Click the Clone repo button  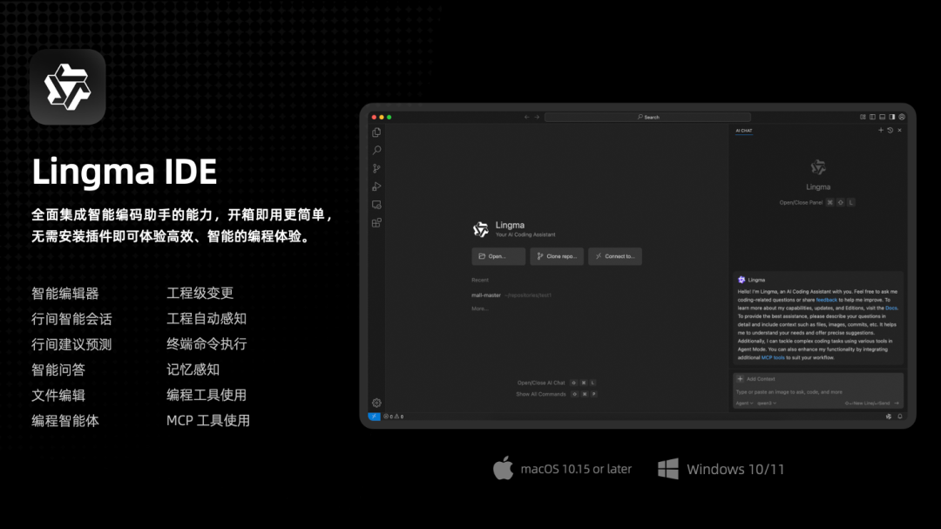point(556,255)
